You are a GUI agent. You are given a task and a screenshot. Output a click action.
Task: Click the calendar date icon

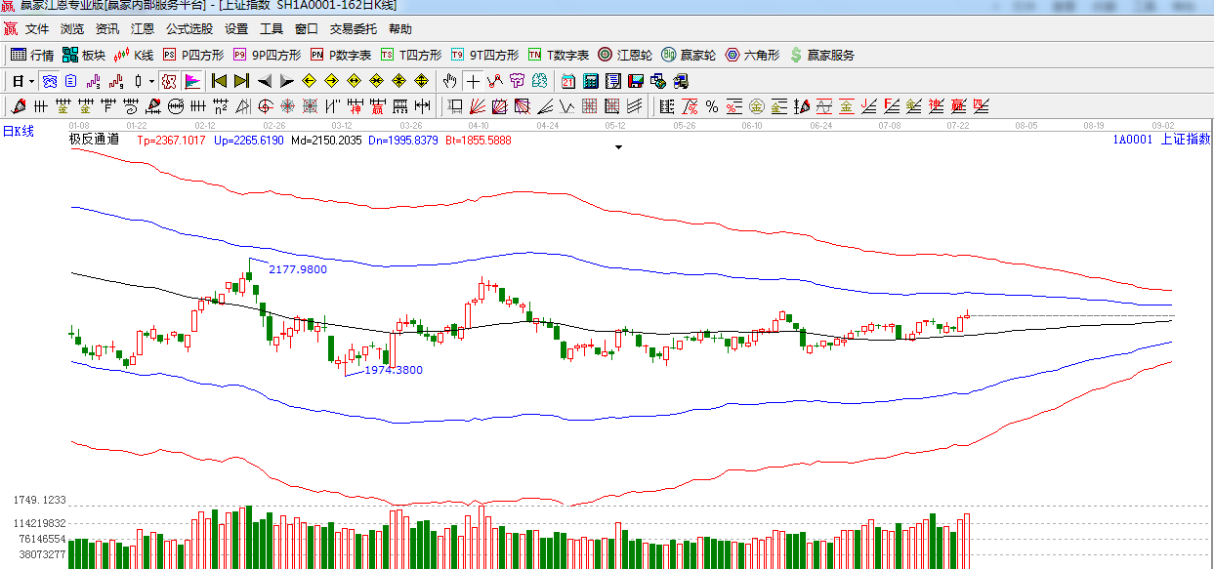(x=568, y=81)
